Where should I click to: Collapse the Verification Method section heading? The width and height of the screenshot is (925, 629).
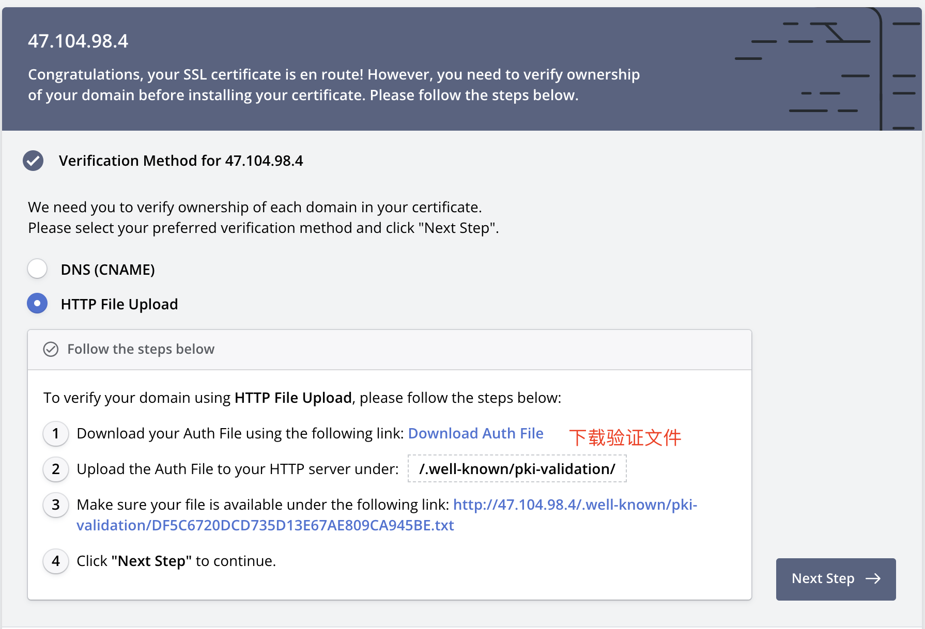[181, 161]
